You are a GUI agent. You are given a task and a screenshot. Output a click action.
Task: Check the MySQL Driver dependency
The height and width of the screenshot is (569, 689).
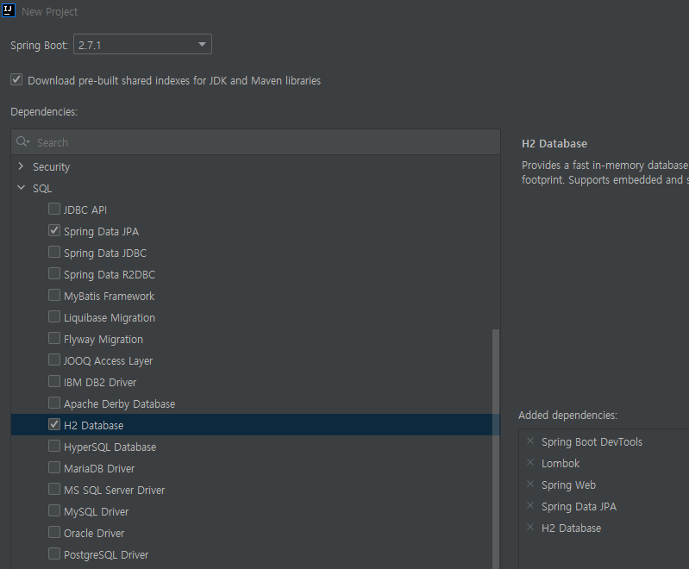click(54, 510)
